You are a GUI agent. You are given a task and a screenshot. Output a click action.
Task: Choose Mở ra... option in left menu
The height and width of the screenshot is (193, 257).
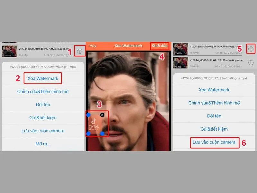43,144
